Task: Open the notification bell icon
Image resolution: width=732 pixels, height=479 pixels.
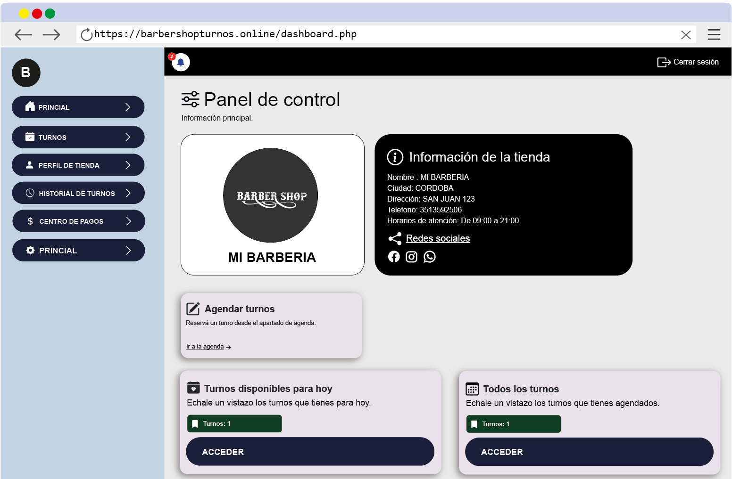Action: click(181, 62)
